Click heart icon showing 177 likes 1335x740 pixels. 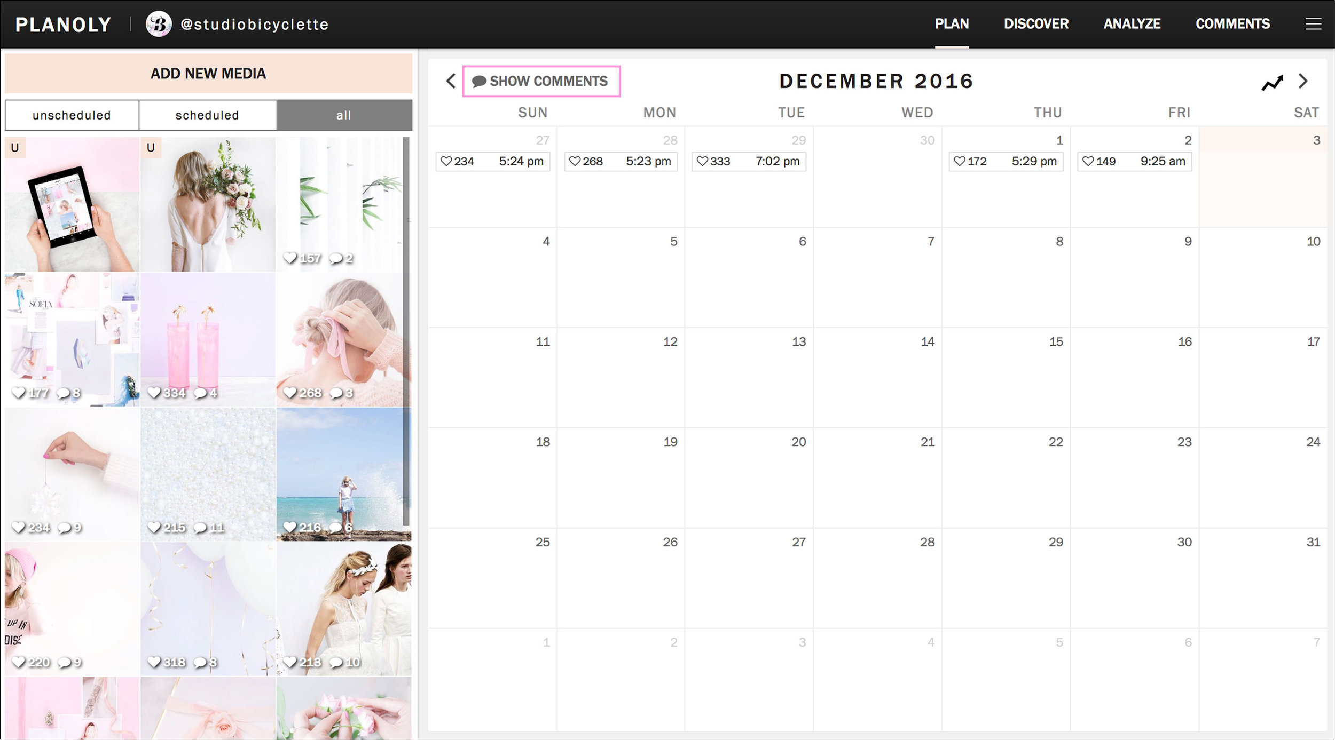[x=19, y=393]
